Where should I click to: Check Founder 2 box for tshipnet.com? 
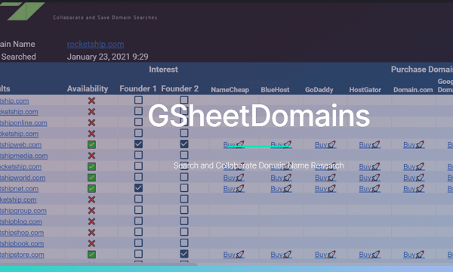(x=184, y=188)
